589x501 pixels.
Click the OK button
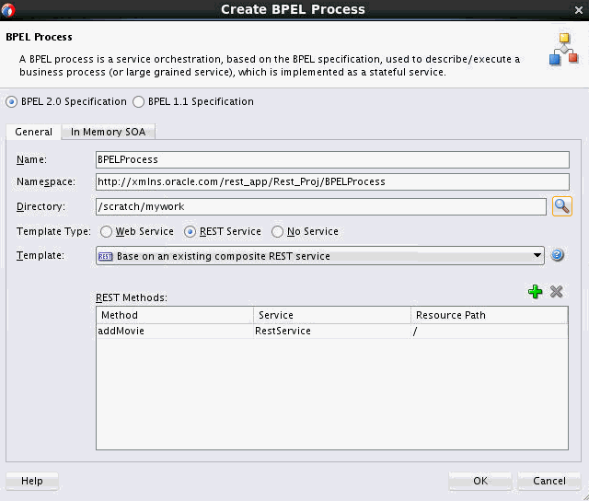tap(480, 481)
